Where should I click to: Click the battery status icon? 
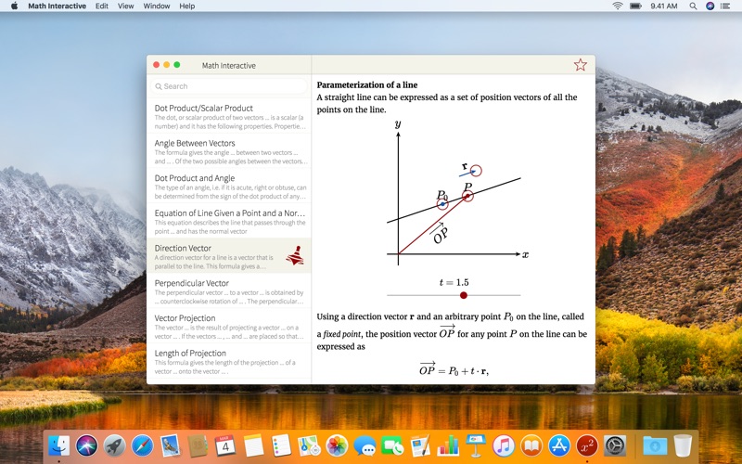[635, 6]
